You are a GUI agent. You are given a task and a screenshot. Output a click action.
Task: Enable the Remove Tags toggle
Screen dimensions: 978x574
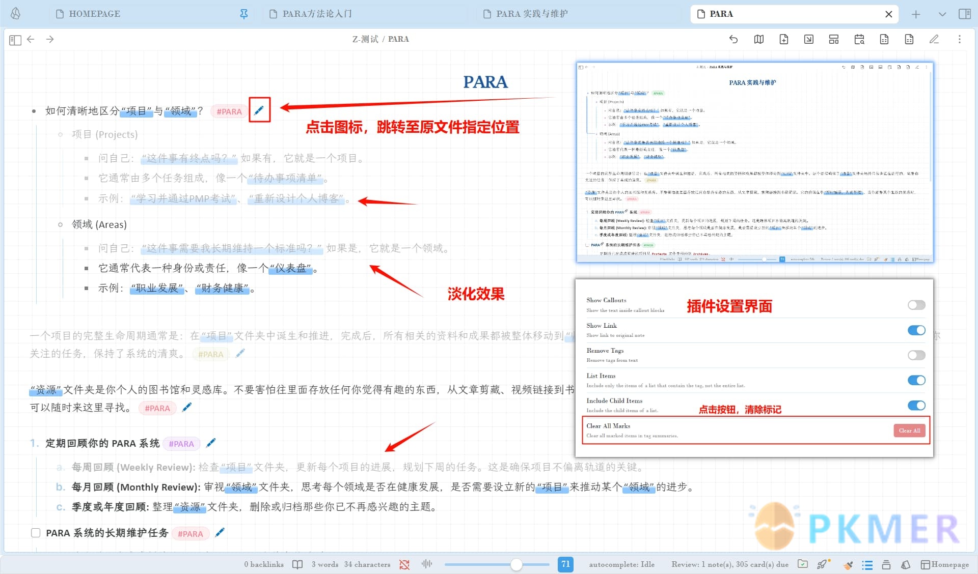(916, 355)
